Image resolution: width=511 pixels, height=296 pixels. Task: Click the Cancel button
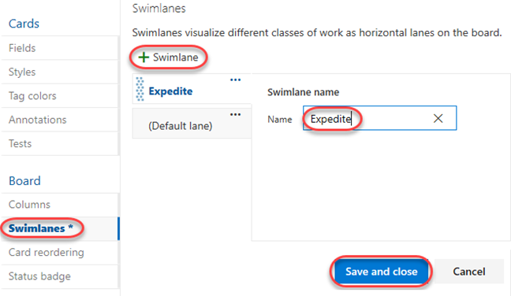click(x=469, y=272)
